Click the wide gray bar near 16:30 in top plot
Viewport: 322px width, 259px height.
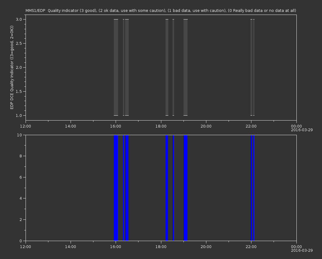coord(127,67)
